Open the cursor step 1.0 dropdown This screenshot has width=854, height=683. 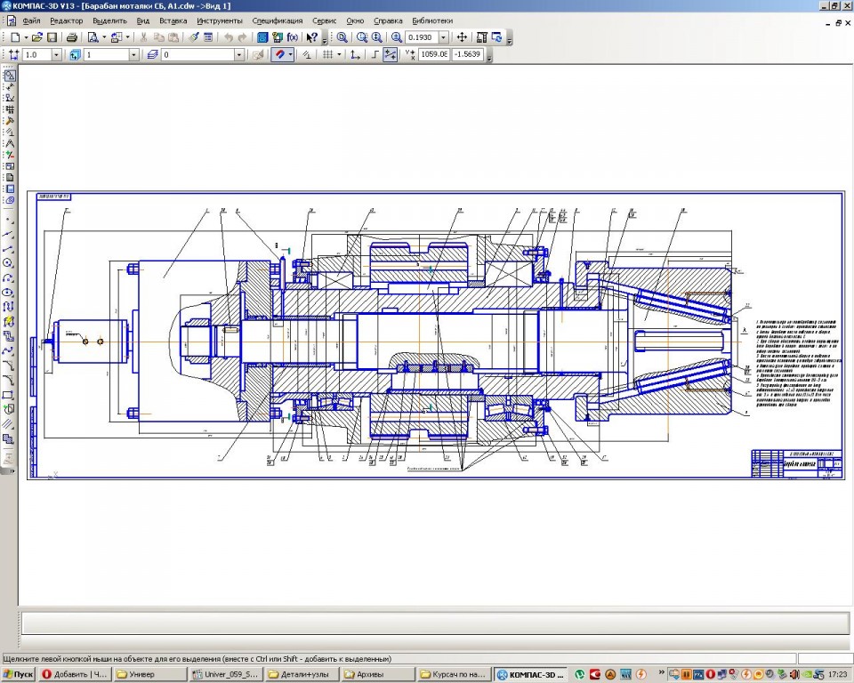point(56,54)
